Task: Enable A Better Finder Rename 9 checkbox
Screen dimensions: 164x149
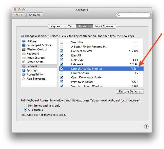Action: point(61,46)
